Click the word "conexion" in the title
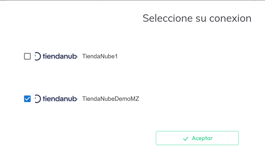Screen dimensions: 265x148 pyautogui.click(x=230, y=18)
